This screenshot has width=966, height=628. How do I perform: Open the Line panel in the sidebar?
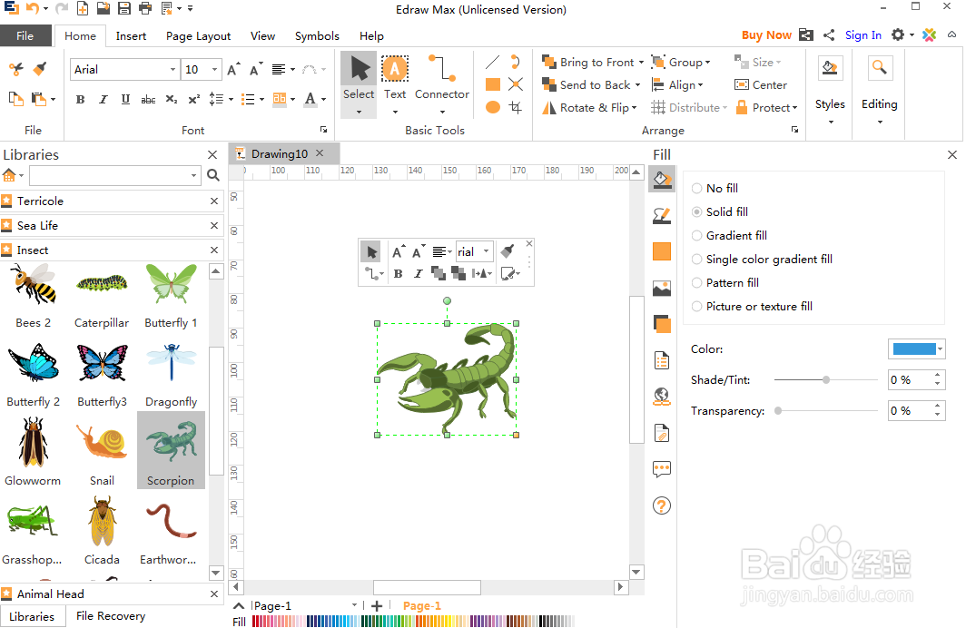coord(662,215)
